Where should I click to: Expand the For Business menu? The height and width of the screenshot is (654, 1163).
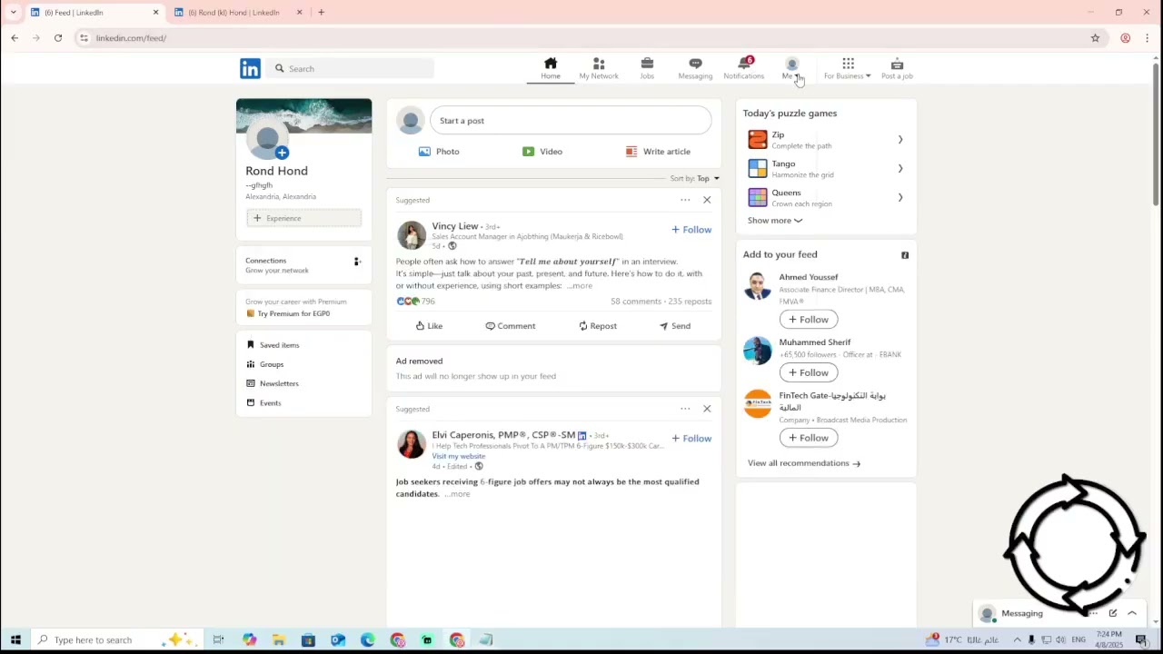point(847,68)
